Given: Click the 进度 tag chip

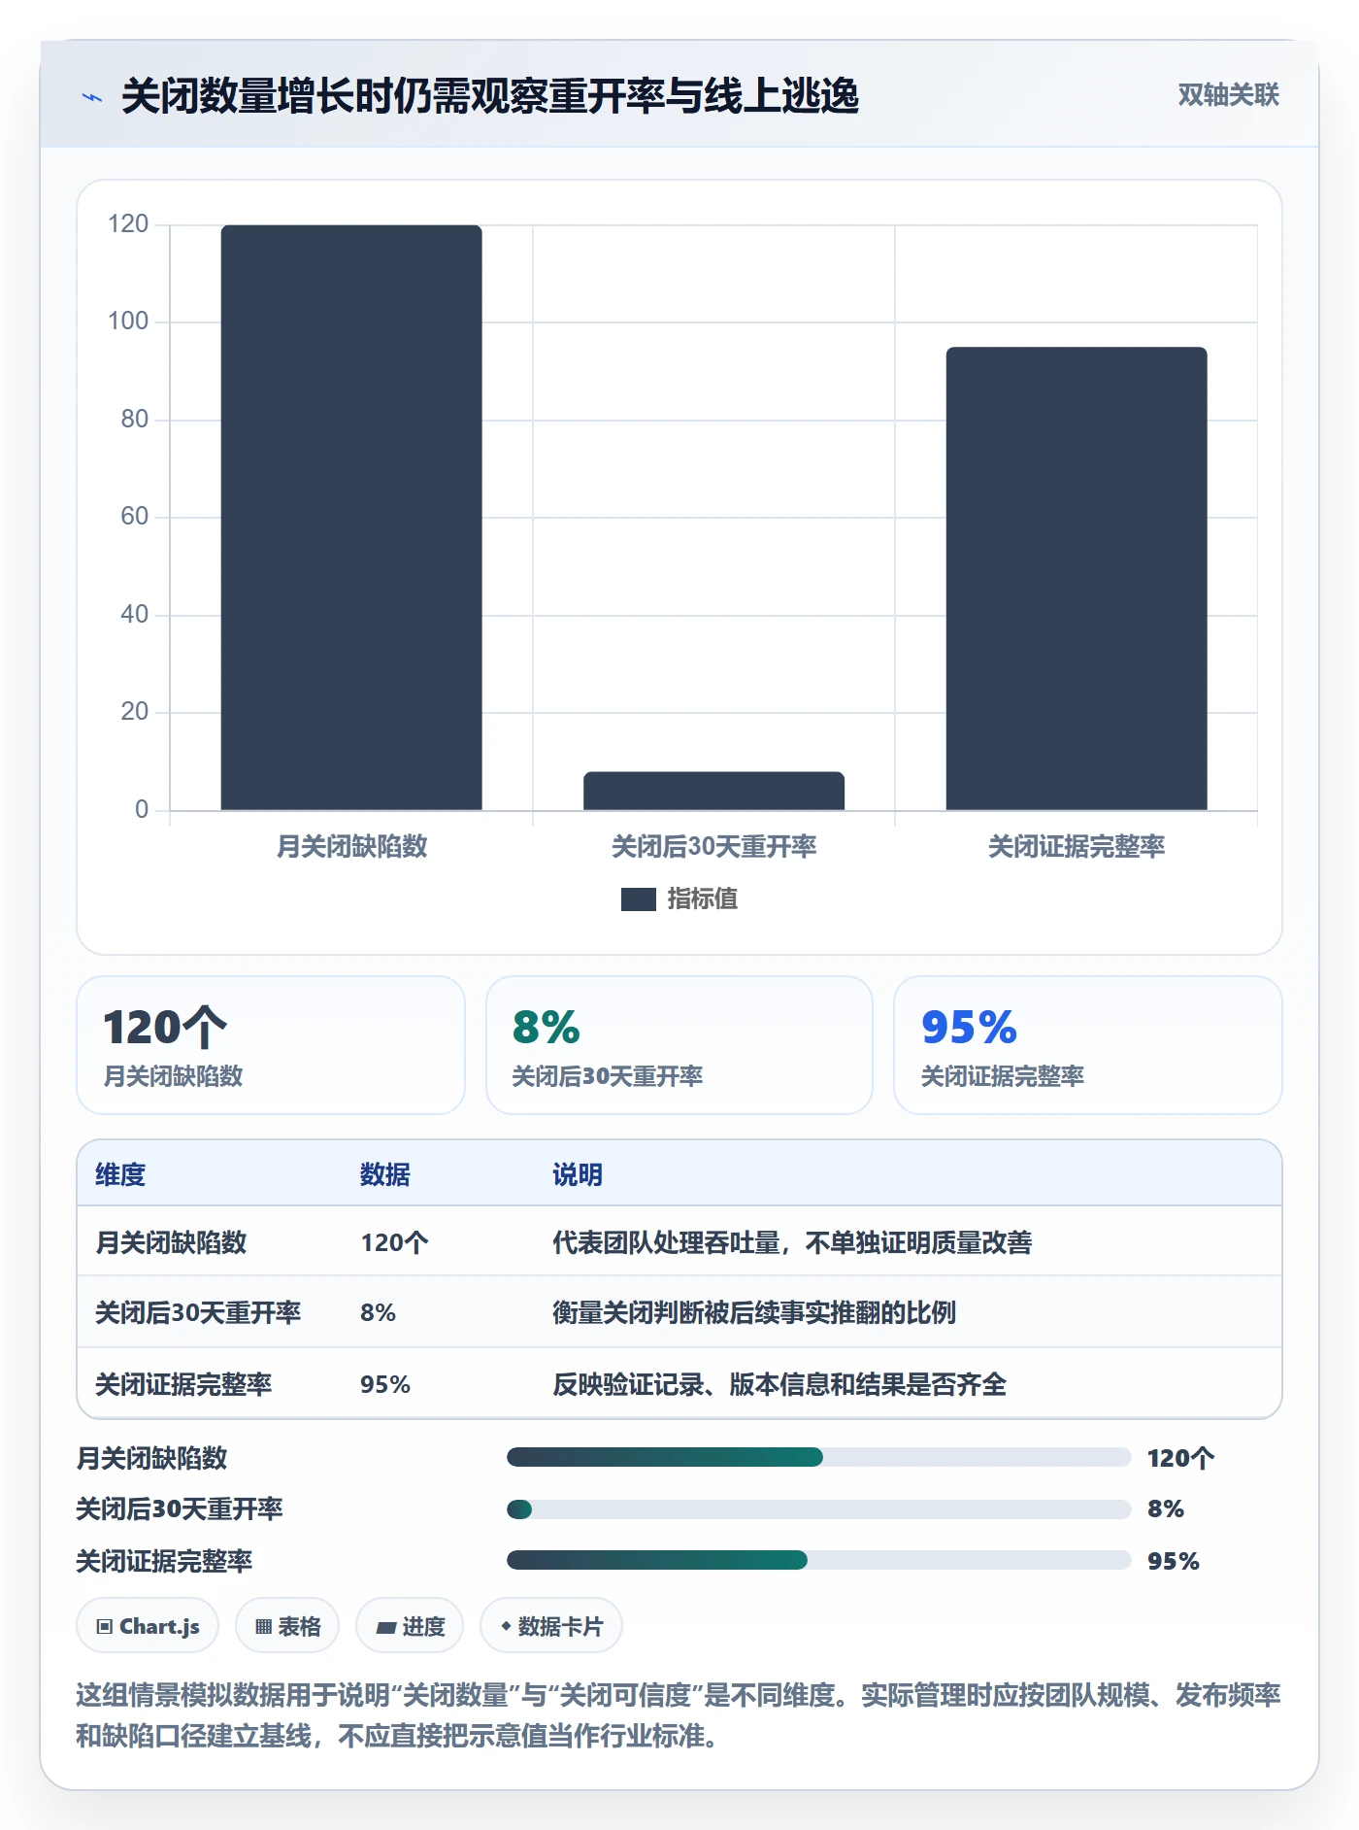Looking at the screenshot, I should (x=410, y=1626).
